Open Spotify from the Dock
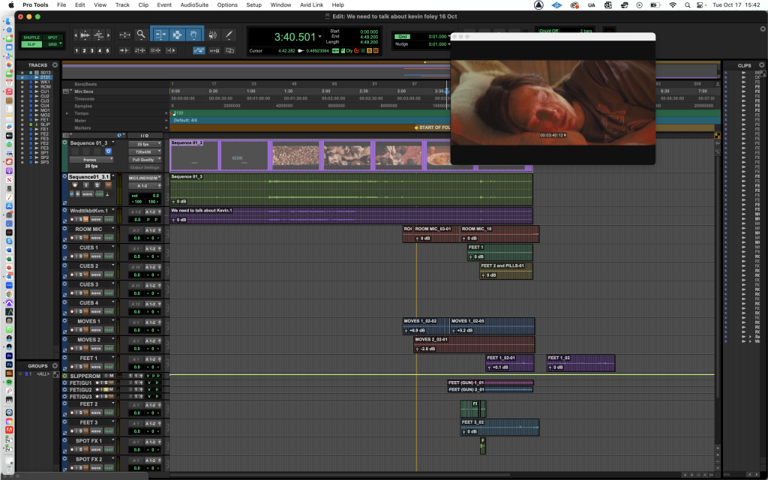The image size is (768, 480). click(x=8, y=381)
